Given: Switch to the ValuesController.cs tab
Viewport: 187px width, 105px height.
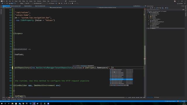Looking at the screenshot, I should [28, 6].
